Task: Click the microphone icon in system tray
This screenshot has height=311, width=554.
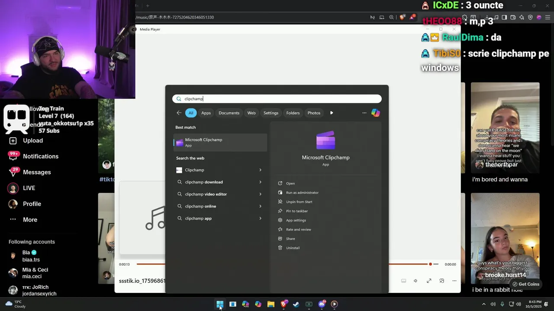Action: 502,304
